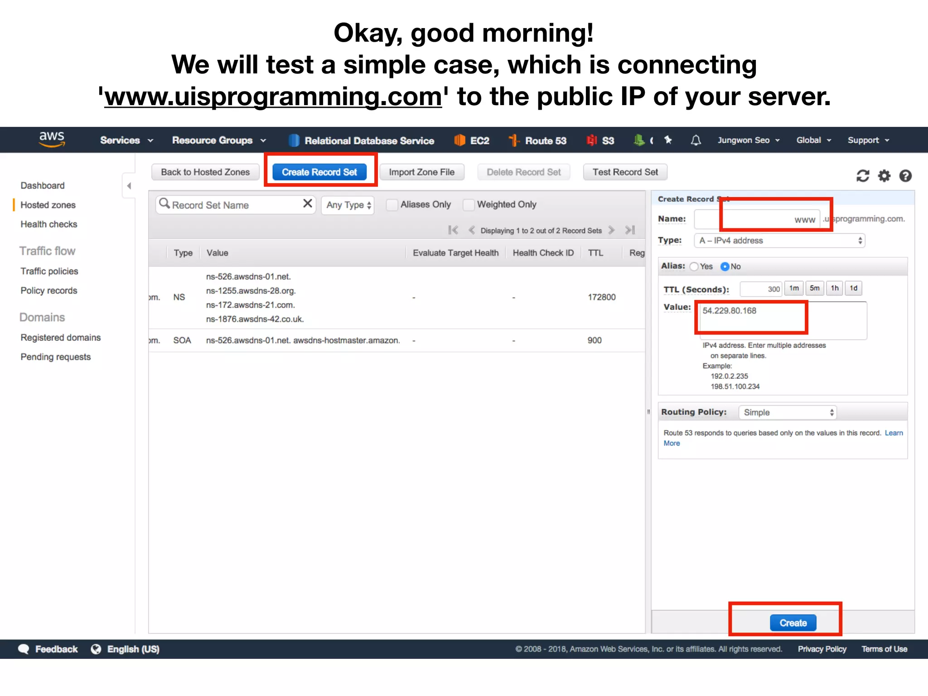
Task: Open the S3 shortcut in the top bar
Action: 600,140
